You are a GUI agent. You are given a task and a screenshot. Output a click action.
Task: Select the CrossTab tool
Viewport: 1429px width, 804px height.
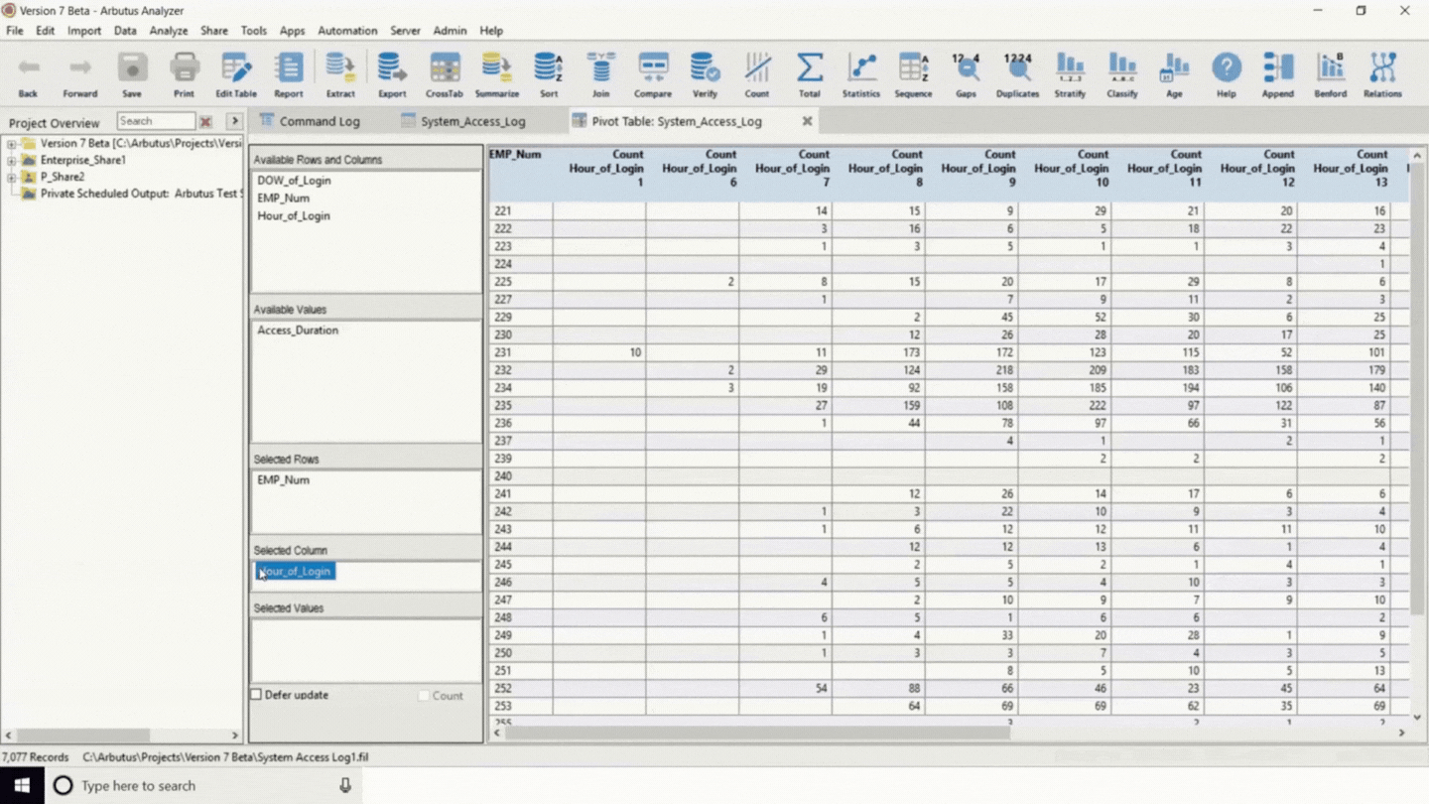pyautogui.click(x=444, y=71)
